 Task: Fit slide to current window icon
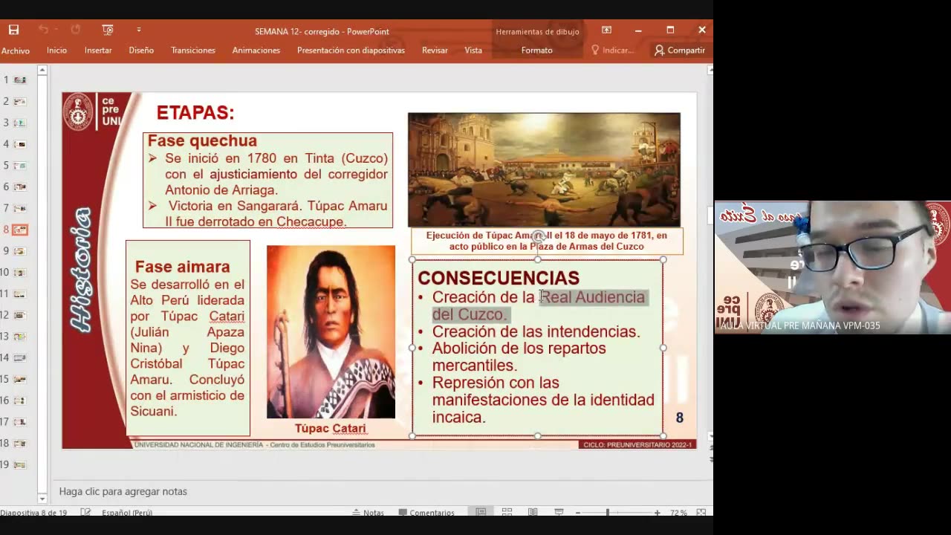pos(701,513)
